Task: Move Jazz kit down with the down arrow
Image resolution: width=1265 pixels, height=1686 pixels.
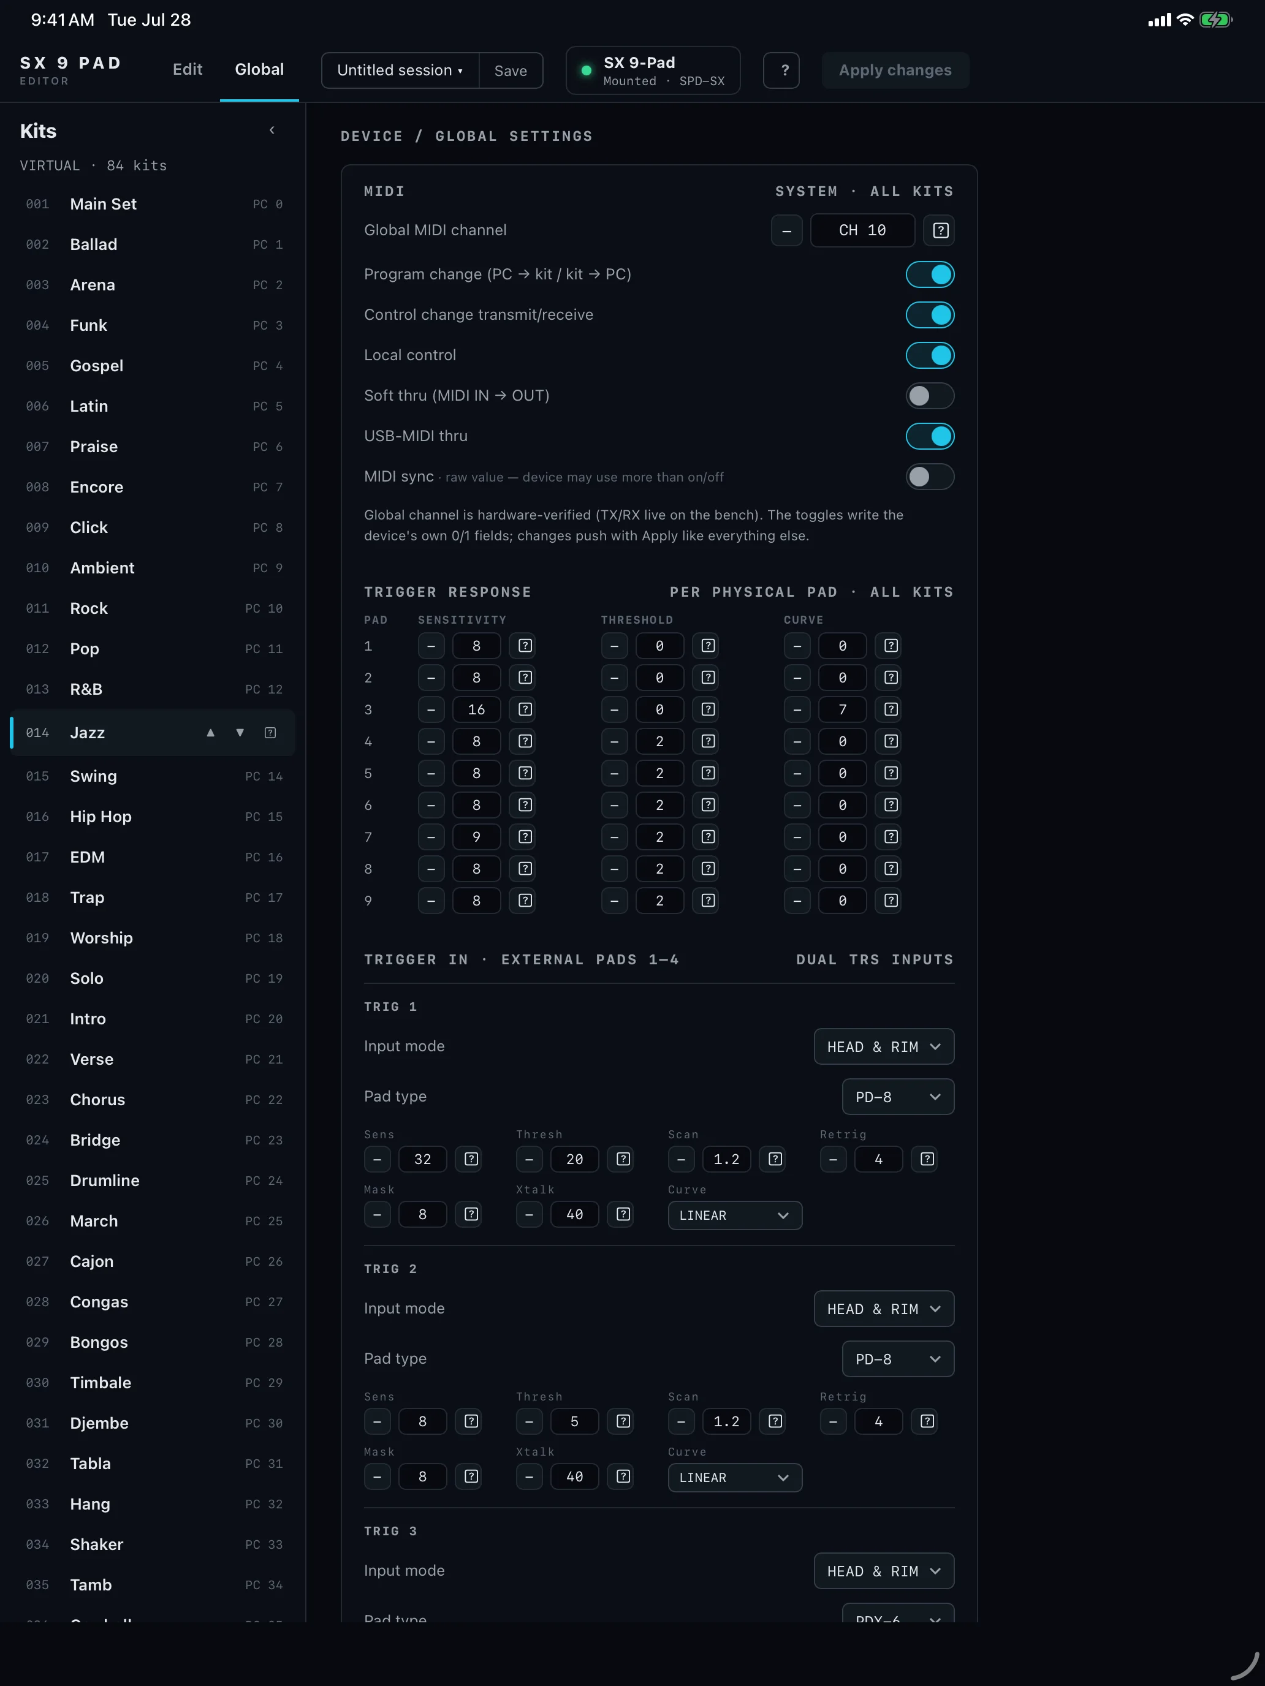Action: pos(240,733)
